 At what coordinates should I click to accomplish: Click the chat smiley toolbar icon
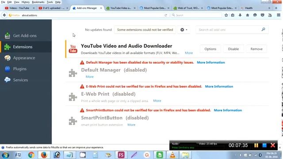pyautogui.click(x=255, y=15)
